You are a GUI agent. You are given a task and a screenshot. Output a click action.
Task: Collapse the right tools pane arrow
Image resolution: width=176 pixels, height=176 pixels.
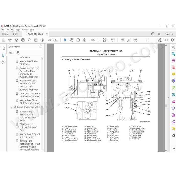(169, 98)
